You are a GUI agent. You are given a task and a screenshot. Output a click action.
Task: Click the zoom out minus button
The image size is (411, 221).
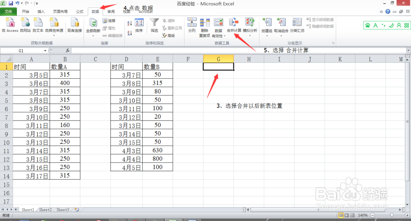(x=372, y=215)
